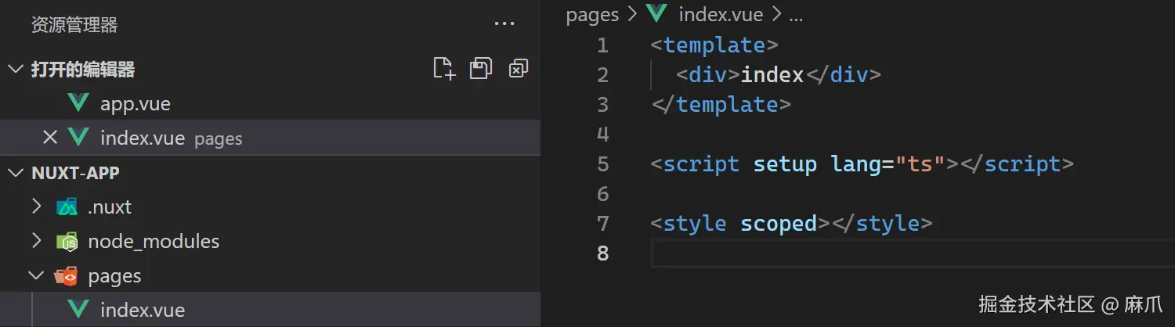Click the opening template tag on line 1
Image resolution: width=1175 pixels, height=327 pixels.
pyautogui.click(x=714, y=45)
